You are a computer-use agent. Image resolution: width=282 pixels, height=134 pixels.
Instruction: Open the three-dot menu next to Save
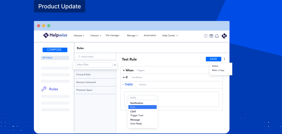click(224, 59)
